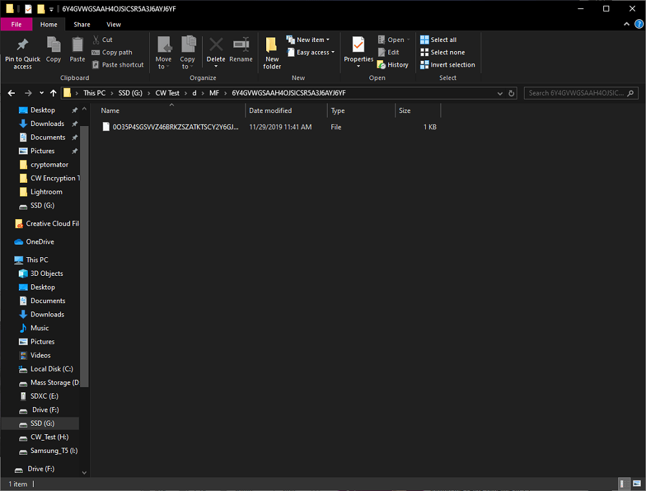Screen dimensions: 646x491
Task: Click MF breadcrumb in the address bar
Action: pyautogui.click(x=214, y=93)
